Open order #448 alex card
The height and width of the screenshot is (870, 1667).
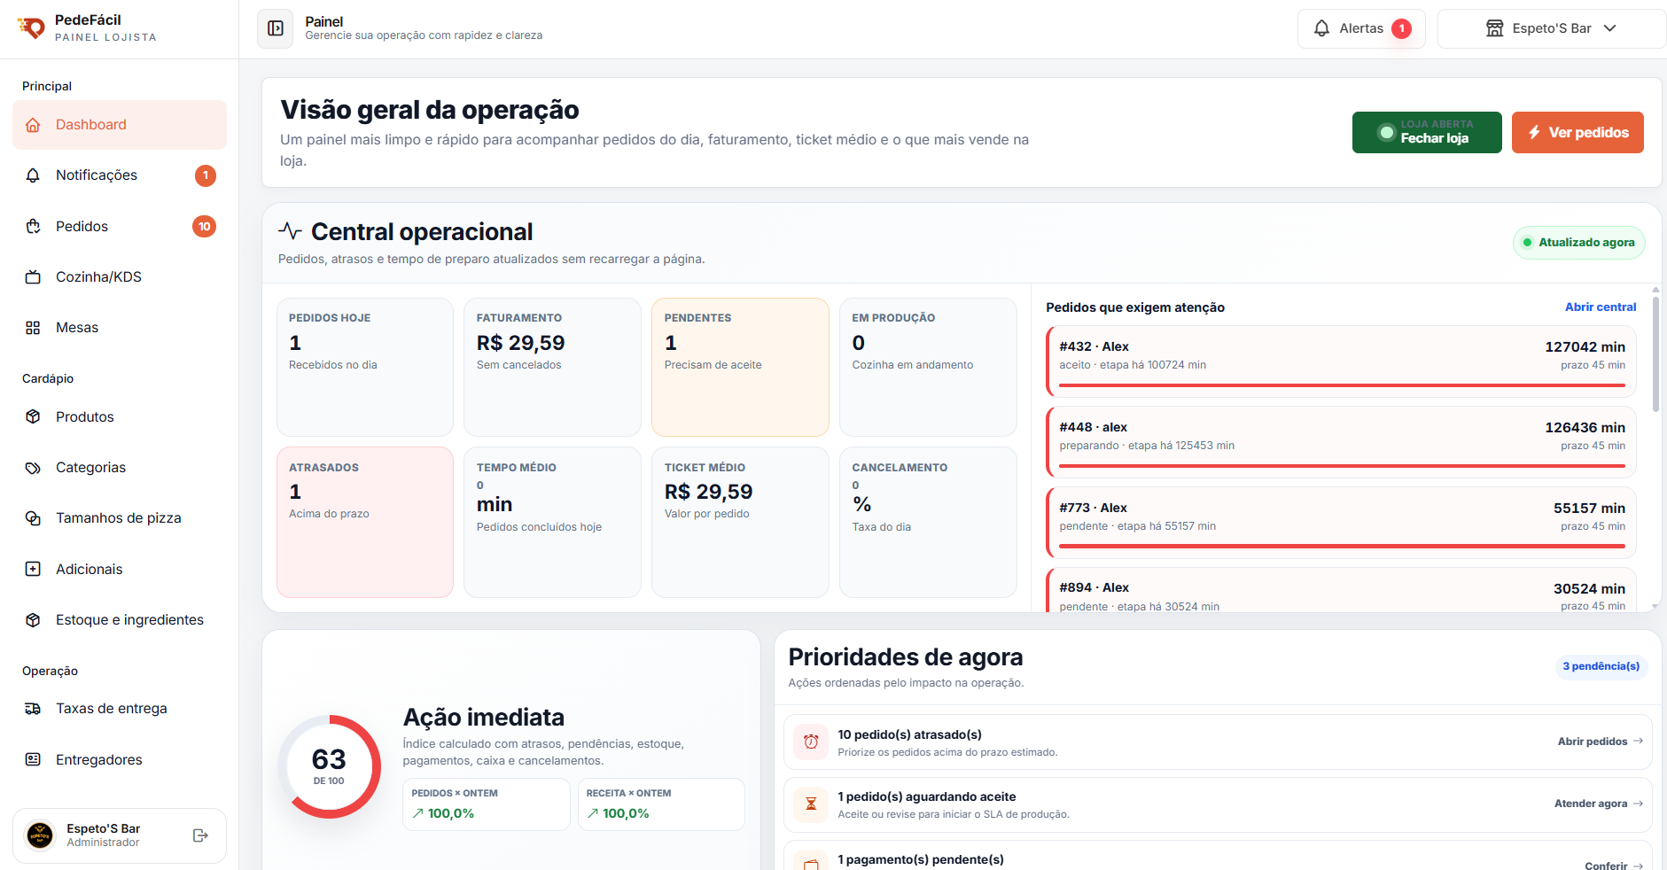(1341, 442)
